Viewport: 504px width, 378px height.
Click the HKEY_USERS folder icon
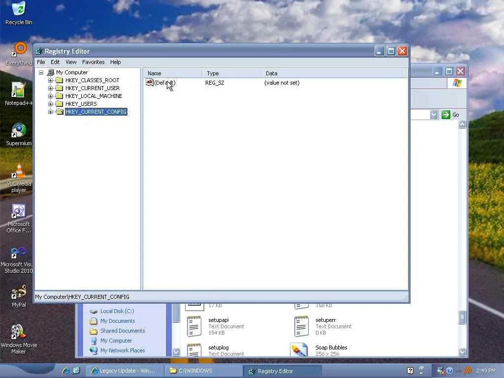tap(59, 104)
